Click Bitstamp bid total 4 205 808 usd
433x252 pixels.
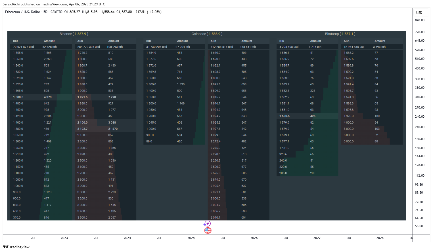click(289, 47)
